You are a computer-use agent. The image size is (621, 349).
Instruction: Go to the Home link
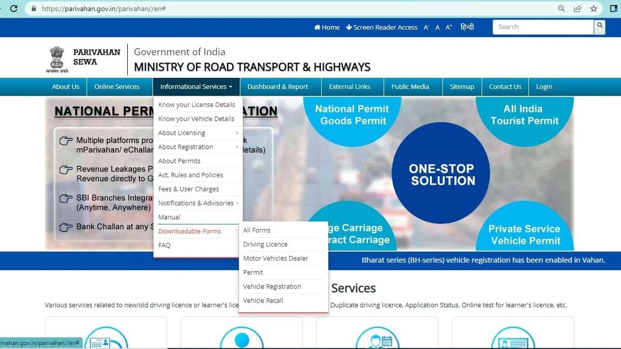[x=327, y=27]
